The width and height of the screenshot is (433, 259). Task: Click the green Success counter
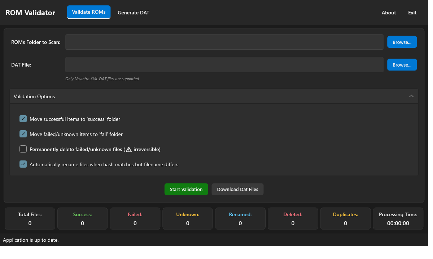(x=83, y=219)
